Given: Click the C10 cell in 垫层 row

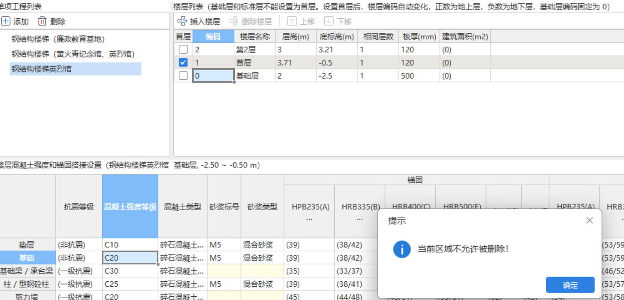Looking at the screenshot, I should point(130,245).
